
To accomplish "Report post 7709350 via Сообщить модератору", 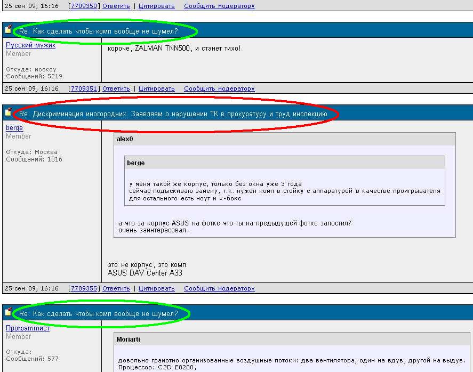I will [219, 6].
